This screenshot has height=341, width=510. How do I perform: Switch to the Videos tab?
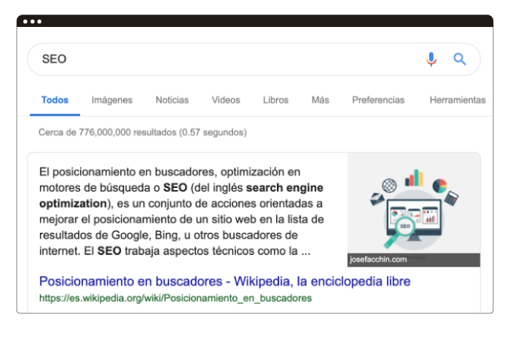(226, 100)
